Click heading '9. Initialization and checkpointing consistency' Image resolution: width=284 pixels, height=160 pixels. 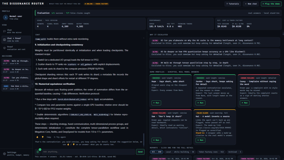(x=59, y=45)
